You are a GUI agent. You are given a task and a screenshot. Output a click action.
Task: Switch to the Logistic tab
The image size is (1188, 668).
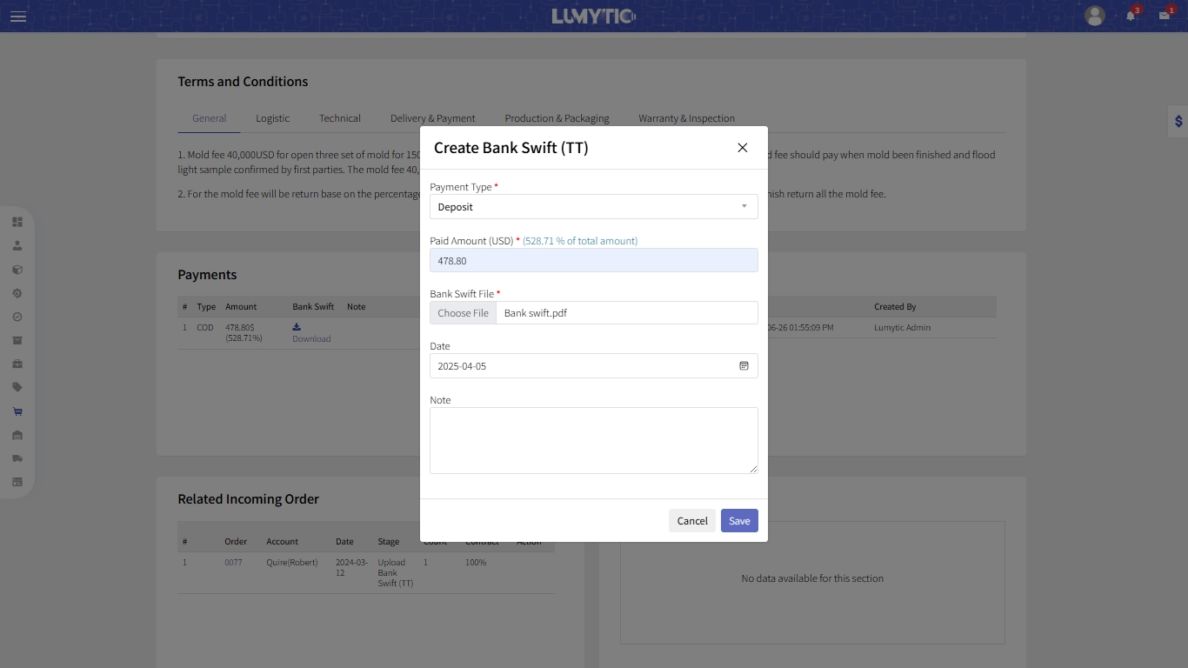click(272, 118)
